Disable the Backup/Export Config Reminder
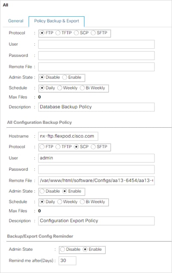Image resolution: width=172 pixels, height=273 pixels. 62,250
